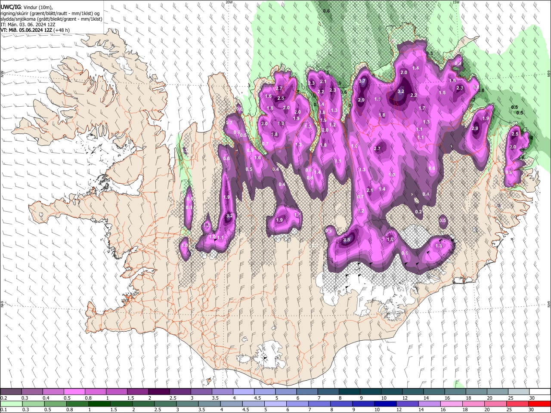Select pale gray snow swatch between 25 and 30

519,392
